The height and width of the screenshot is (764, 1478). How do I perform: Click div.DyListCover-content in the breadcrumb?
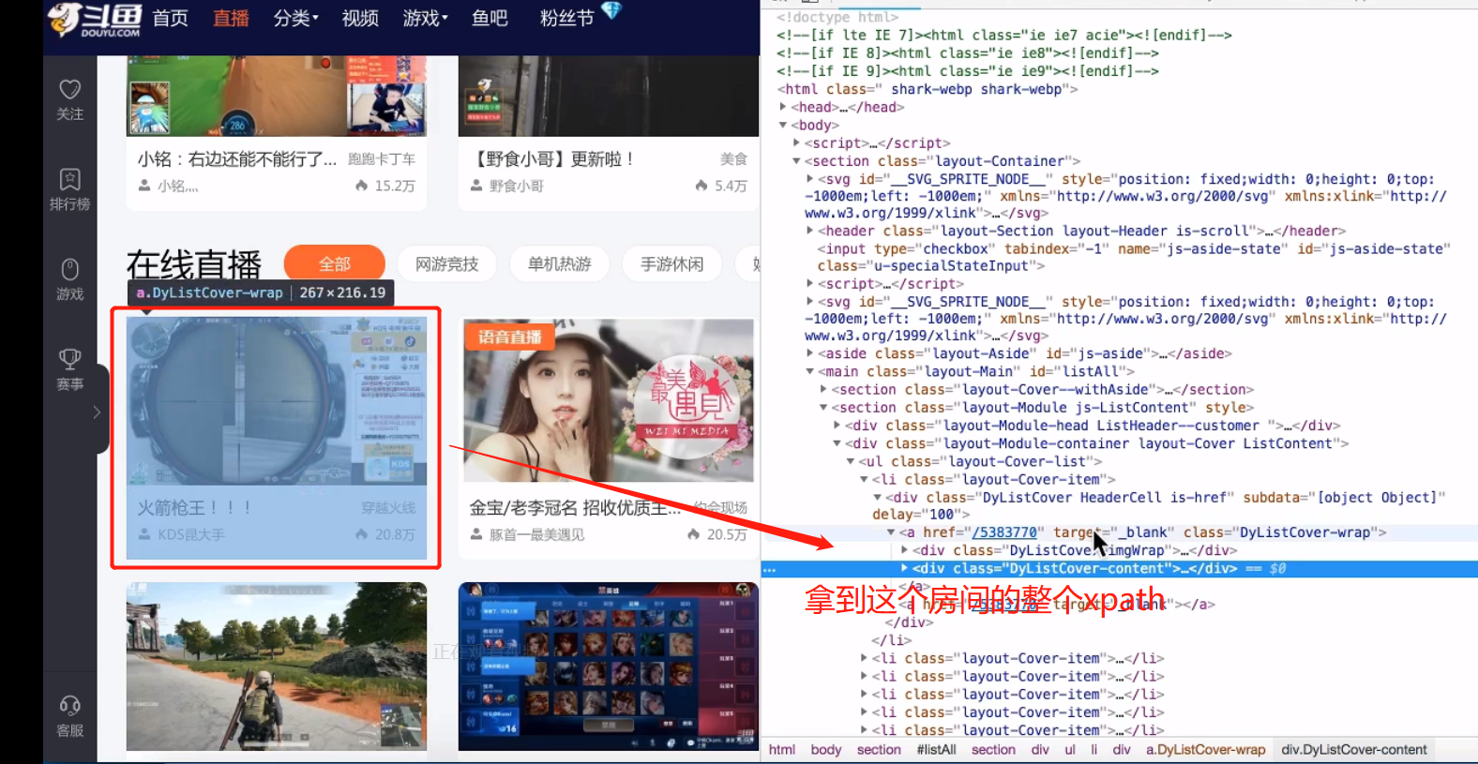click(1353, 750)
